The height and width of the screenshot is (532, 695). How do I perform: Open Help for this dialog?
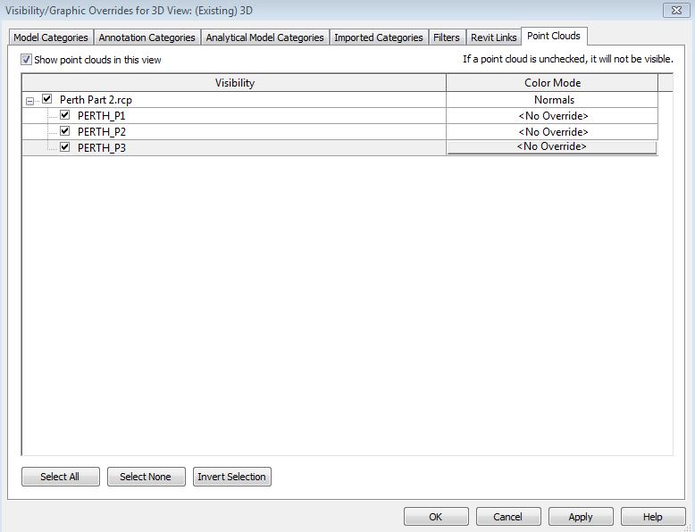click(x=653, y=517)
